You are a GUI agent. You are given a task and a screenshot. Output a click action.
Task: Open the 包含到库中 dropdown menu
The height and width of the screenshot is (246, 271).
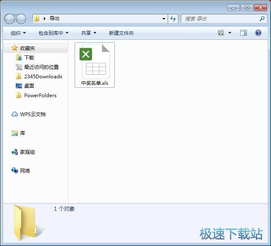(x=53, y=33)
